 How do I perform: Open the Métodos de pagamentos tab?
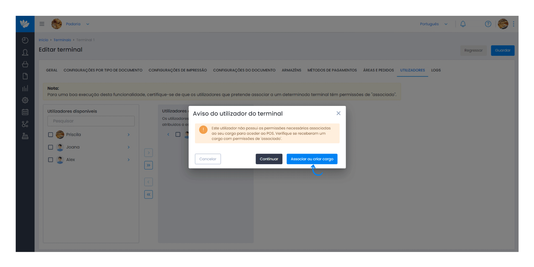pyautogui.click(x=332, y=70)
